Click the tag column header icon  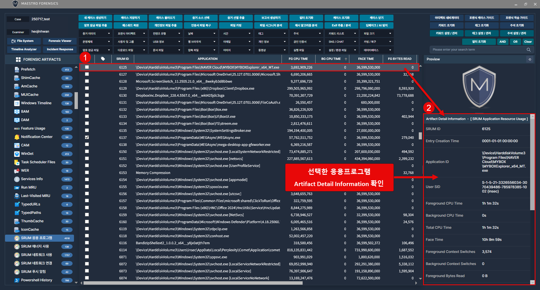pos(103,59)
